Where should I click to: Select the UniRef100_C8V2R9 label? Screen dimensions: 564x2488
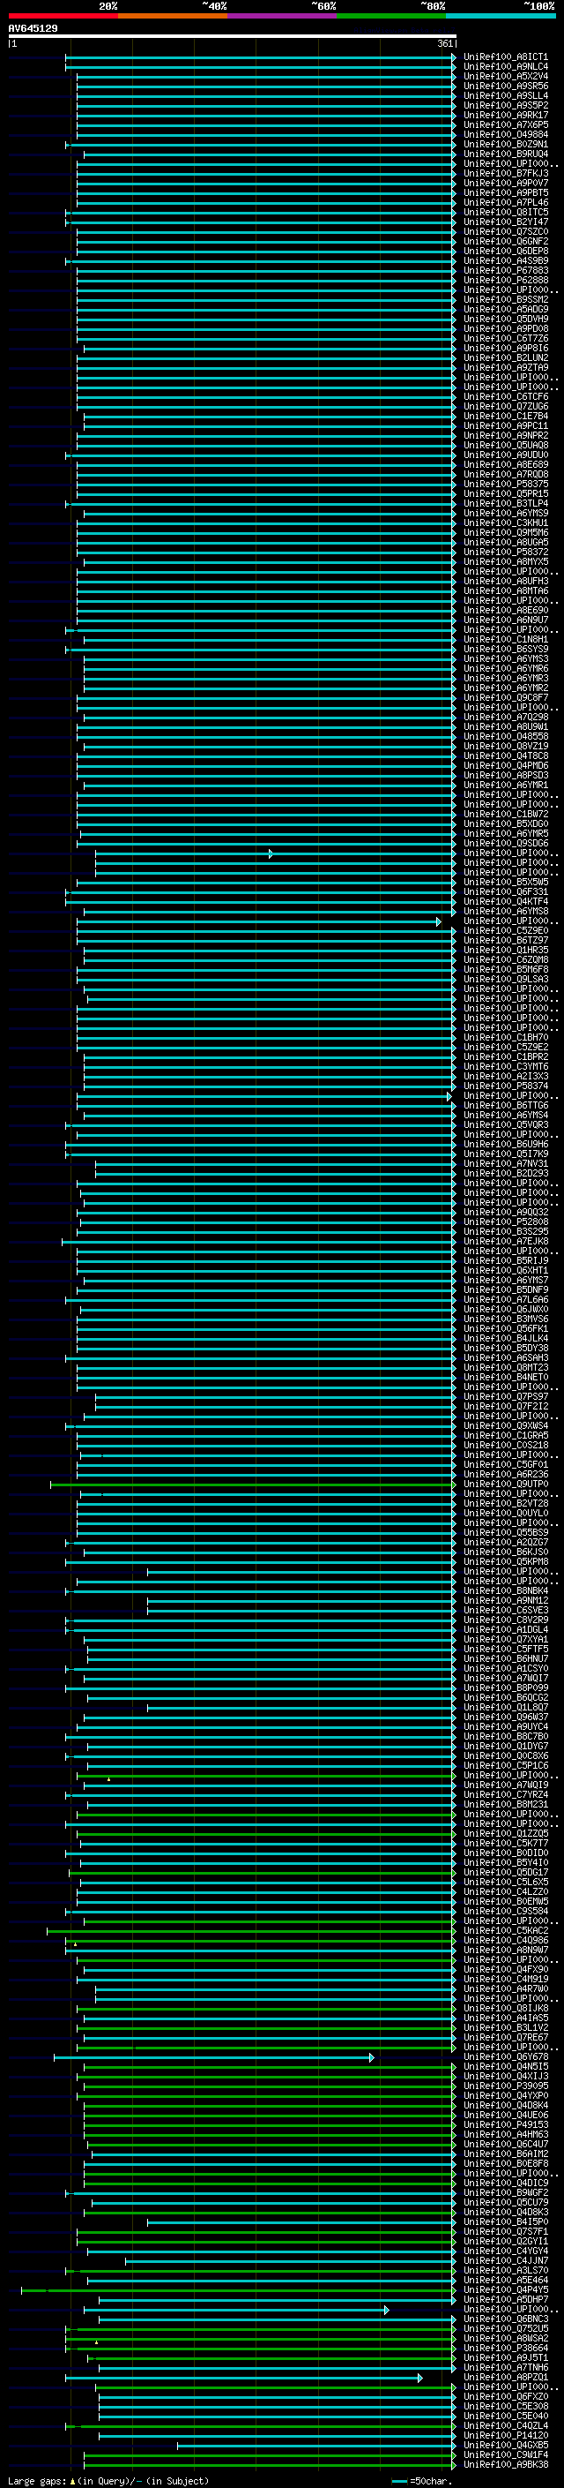506,1620
